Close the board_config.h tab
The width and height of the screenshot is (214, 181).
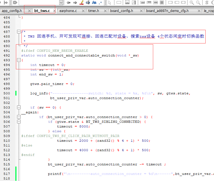[141, 11]
